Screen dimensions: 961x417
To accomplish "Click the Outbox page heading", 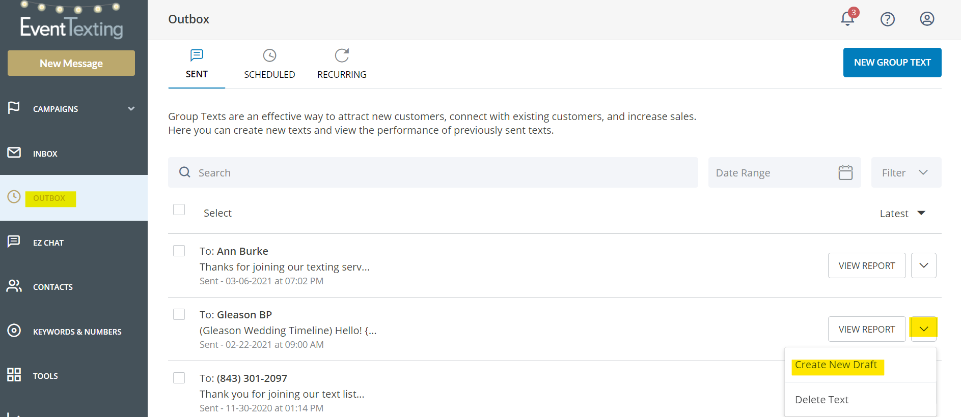I will 188,19.
